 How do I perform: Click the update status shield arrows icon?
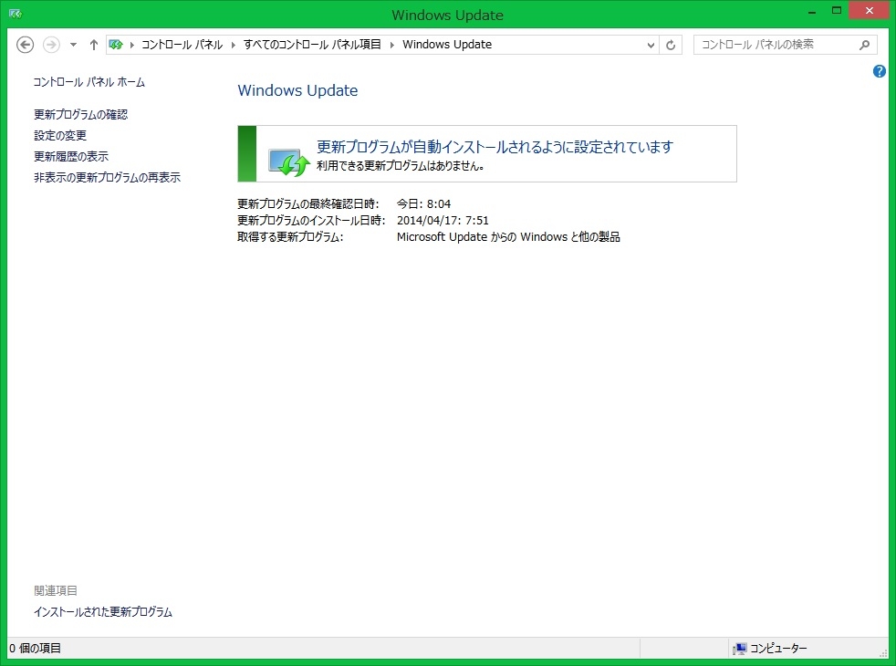point(289,162)
